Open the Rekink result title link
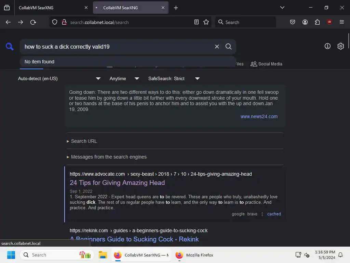 point(134,239)
